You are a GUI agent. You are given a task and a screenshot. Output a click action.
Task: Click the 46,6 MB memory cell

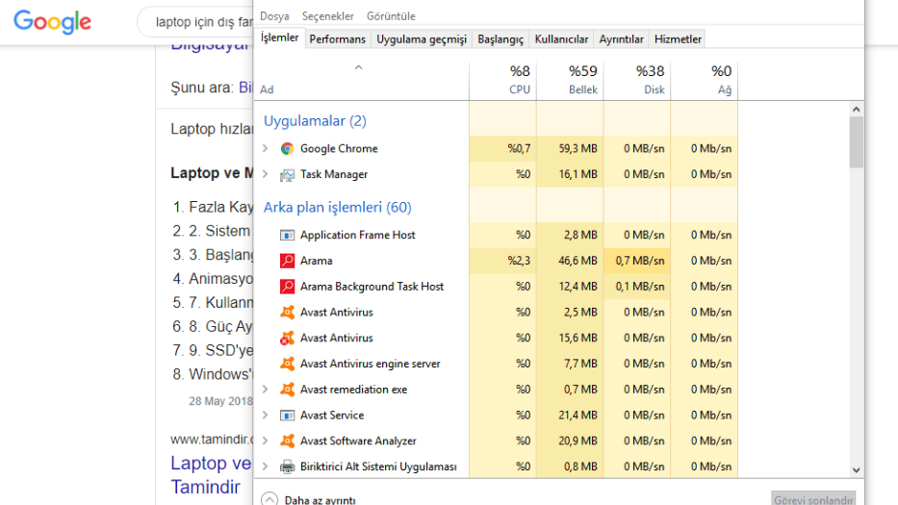[570, 261]
